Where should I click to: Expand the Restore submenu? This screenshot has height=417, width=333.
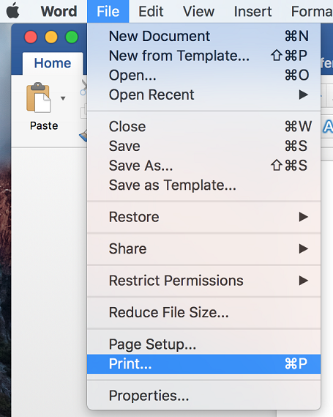(203, 217)
